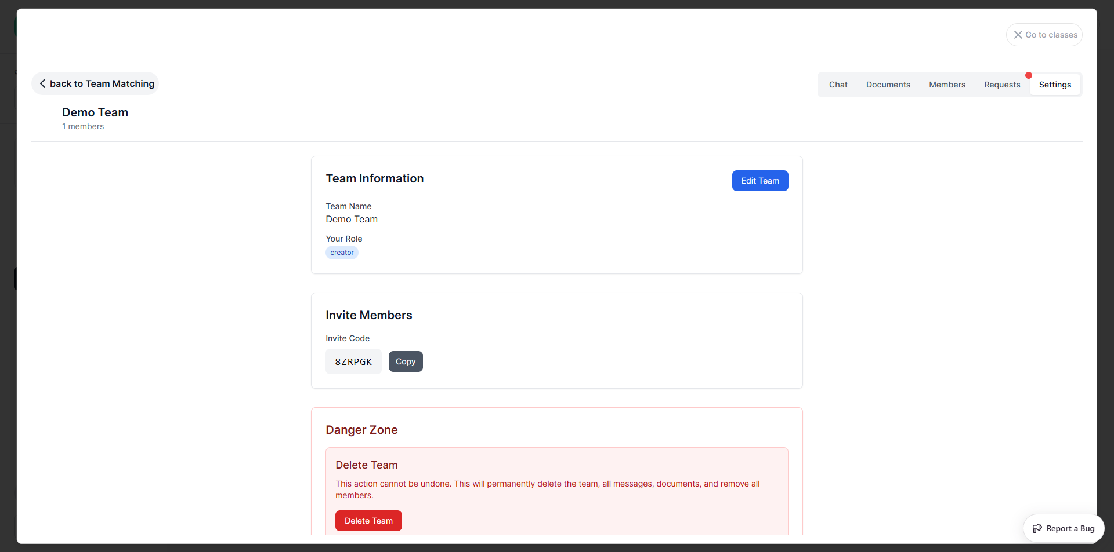Click the 'Go to classes' text
Image resolution: width=1114 pixels, height=552 pixels.
point(1051,35)
